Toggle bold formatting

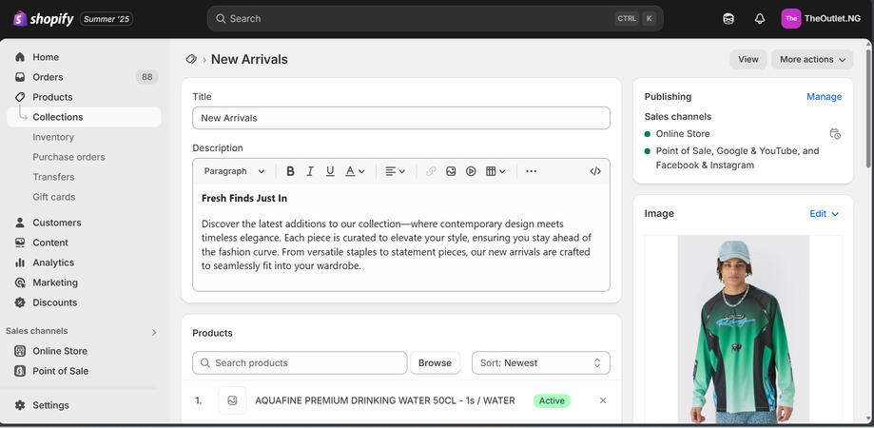pyautogui.click(x=290, y=171)
